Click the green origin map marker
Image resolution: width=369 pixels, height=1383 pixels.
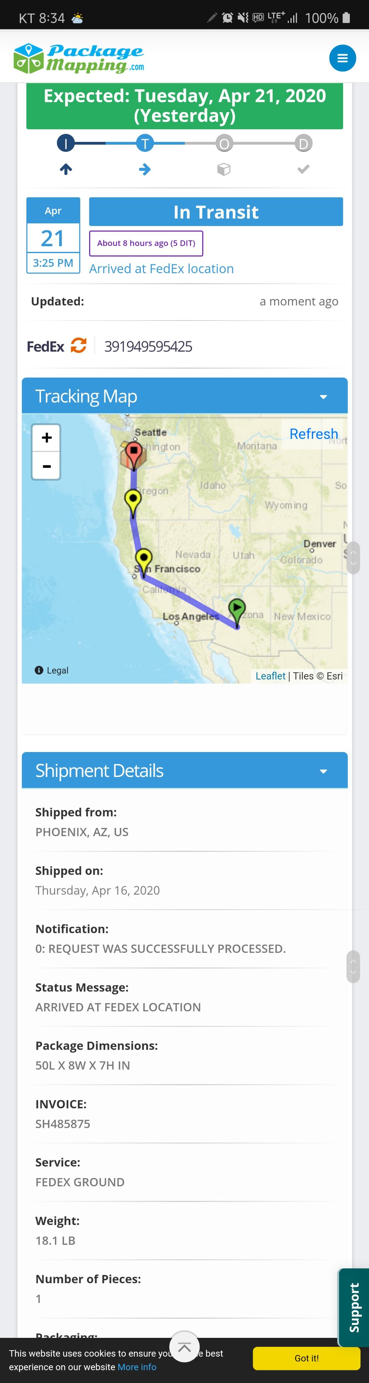pyautogui.click(x=236, y=609)
